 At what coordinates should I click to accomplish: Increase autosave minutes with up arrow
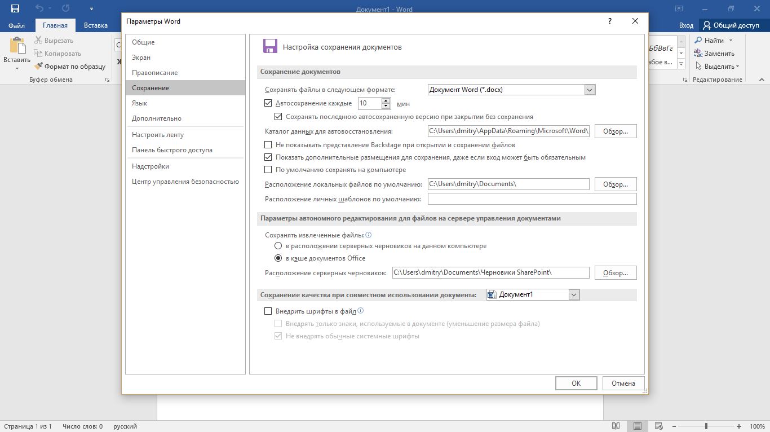point(386,101)
